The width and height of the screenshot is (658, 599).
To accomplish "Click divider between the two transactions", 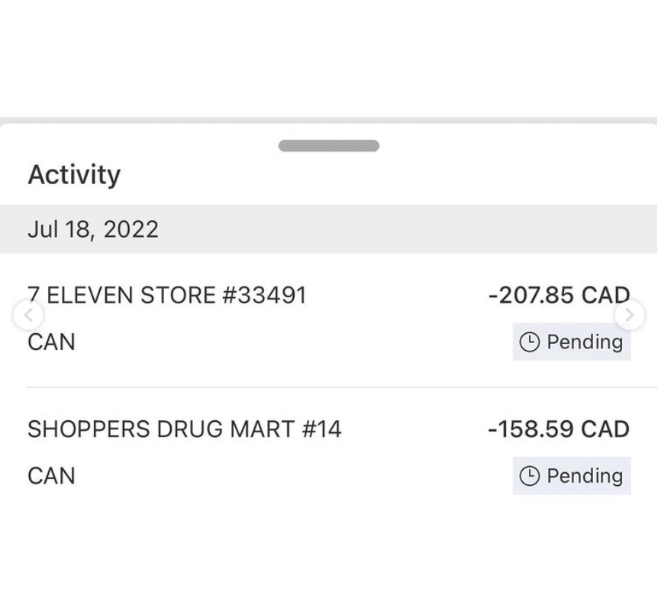I will [328, 387].
